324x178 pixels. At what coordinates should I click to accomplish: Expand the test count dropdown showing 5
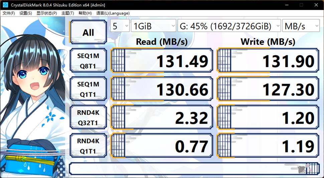(120, 26)
